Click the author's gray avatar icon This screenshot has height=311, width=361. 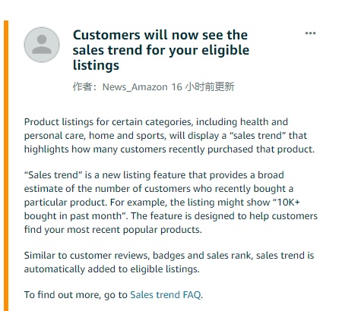click(42, 45)
